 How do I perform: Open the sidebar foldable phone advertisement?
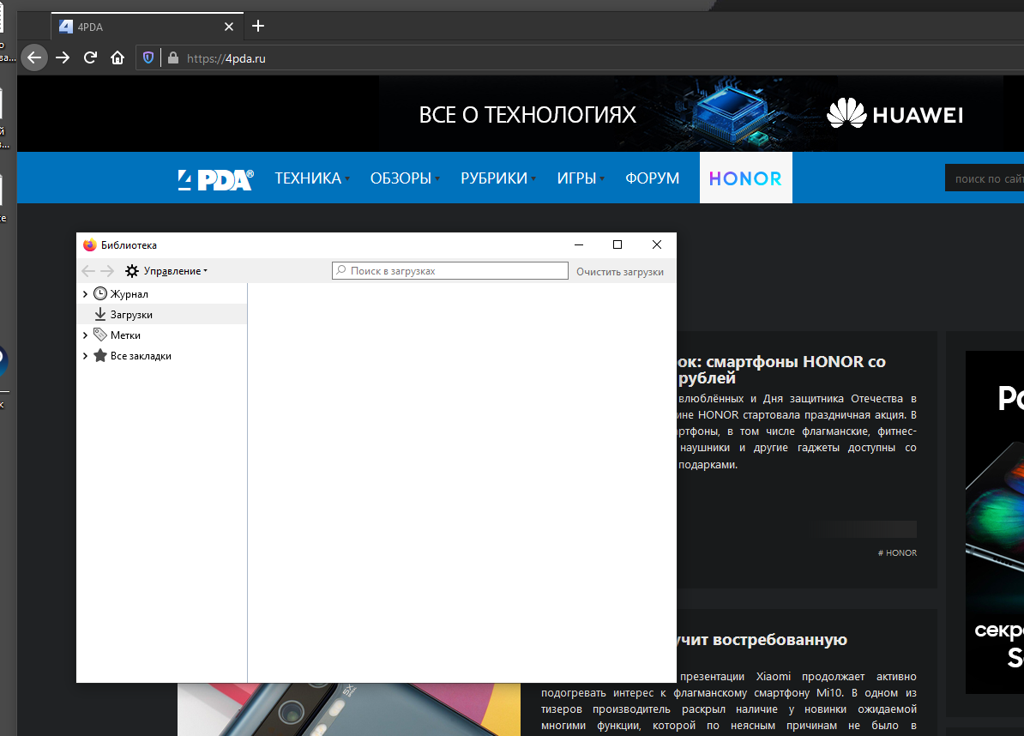(995, 522)
